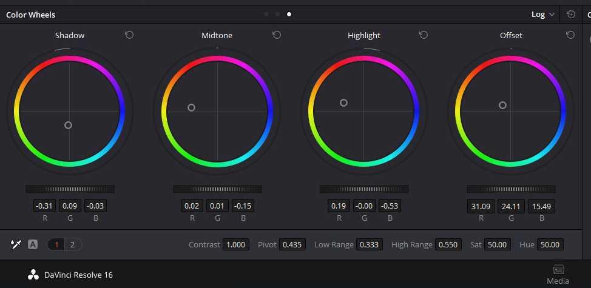
Task: Click the Midtone G value 0.01
Action: point(217,206)
